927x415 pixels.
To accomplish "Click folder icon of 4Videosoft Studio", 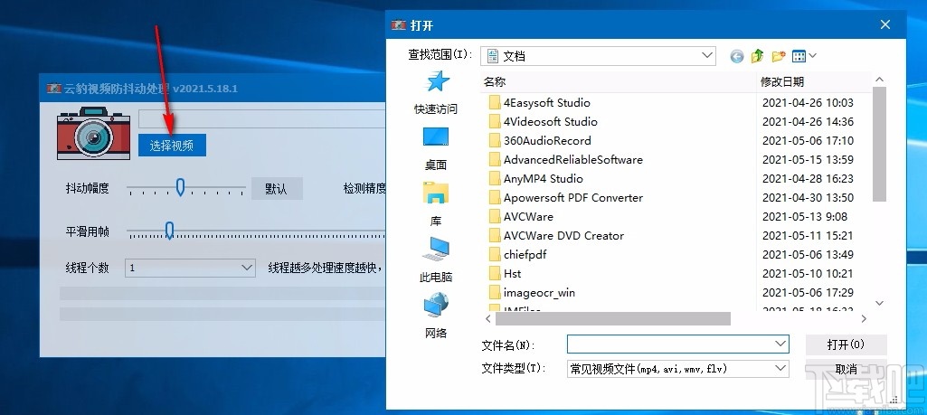I will [494, 122].
